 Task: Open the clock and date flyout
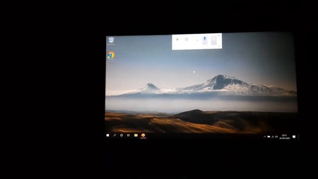pos(285,137)
